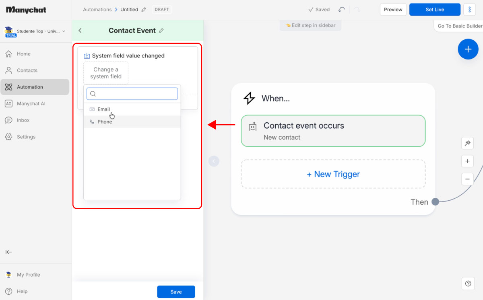Open the help question mark icon
The width and height of the screenshot is (483, 300).
click(468, 284)
